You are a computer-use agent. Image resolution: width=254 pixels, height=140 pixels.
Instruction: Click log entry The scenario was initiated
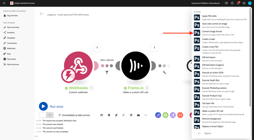pos(53,124)
